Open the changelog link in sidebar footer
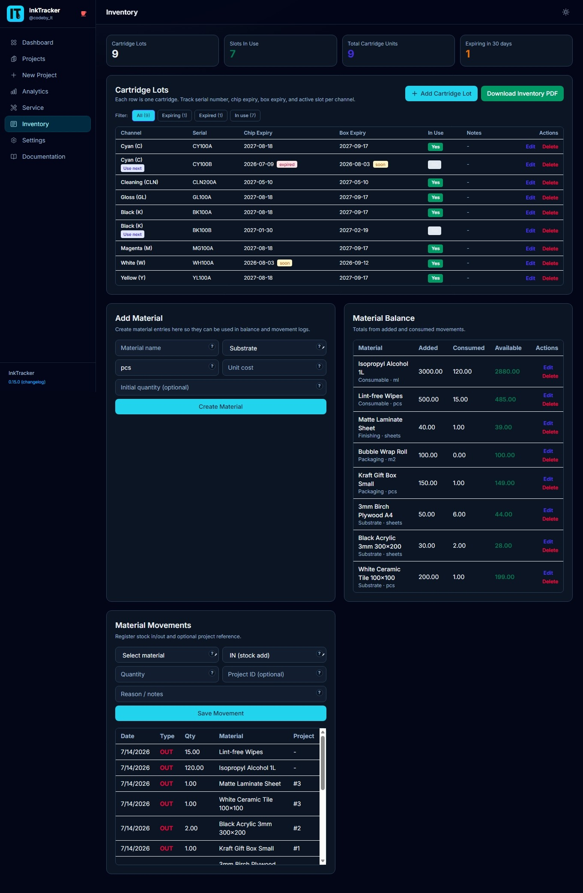 33,382
